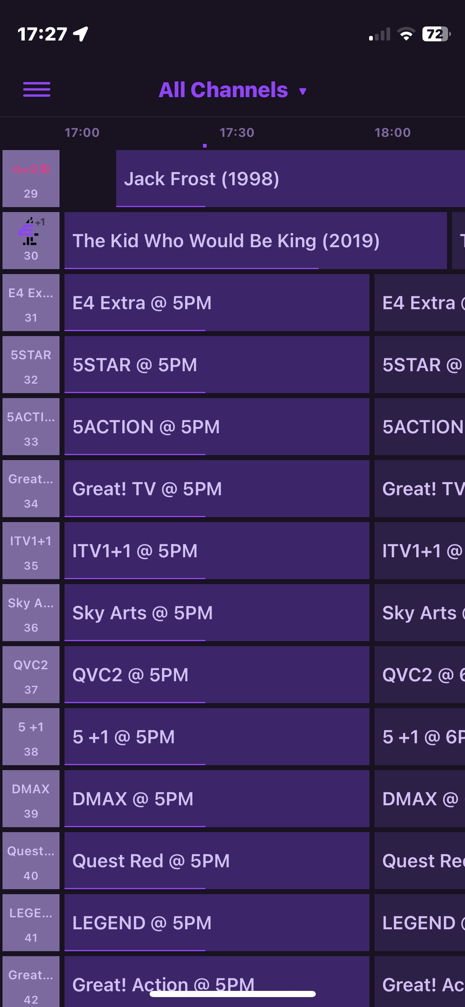465x1007 pixels.
Task: Select the Great! TV channel 34 tile
Action: pyautogui.click(x=31, y=488)
